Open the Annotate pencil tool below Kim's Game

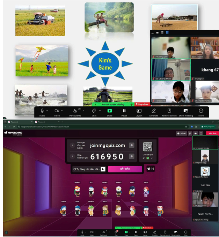click(x=153, y=111)
